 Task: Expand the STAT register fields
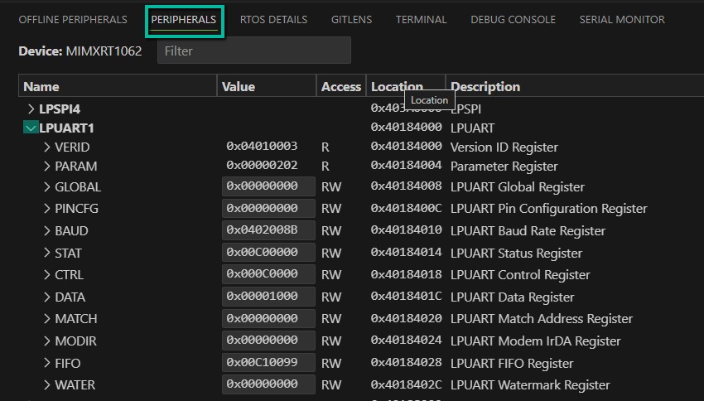47,253
